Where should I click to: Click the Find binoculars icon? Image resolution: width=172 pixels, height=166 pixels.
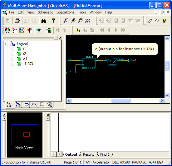tap(43, 21)
